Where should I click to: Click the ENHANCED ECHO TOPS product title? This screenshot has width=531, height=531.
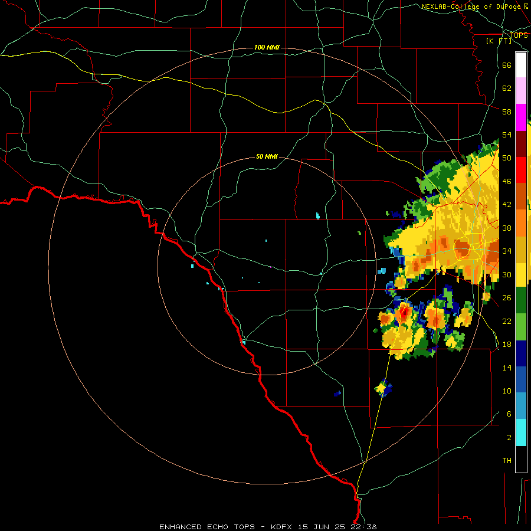click(x=207, y=527)
